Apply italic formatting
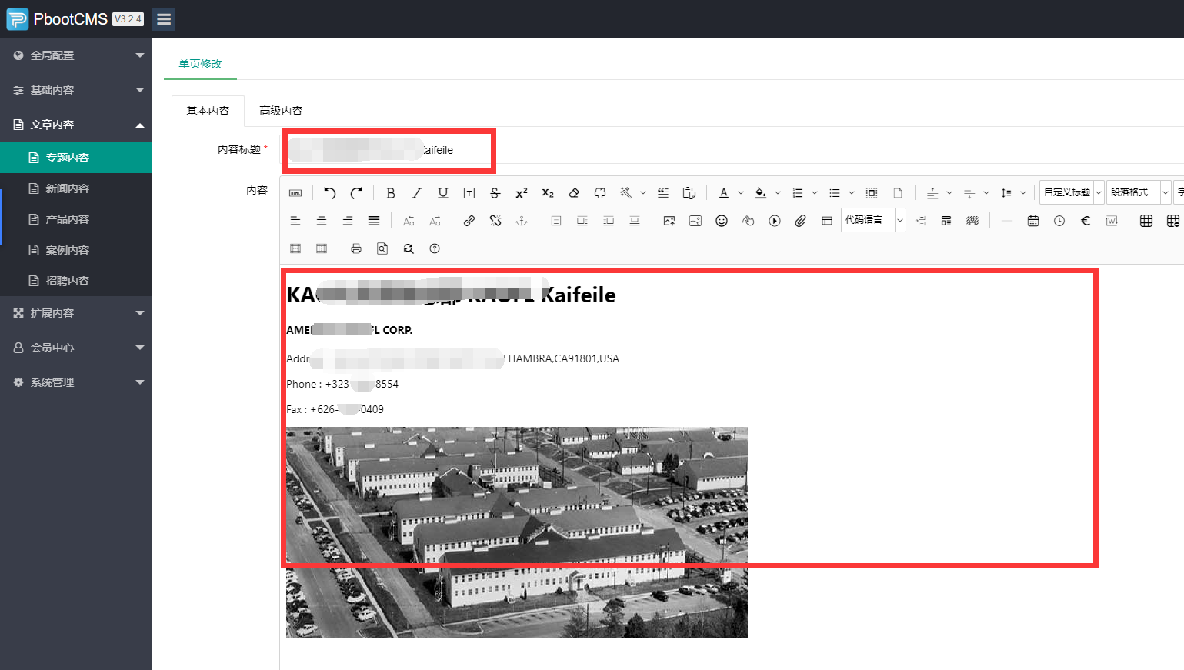Viewport: 1184px width, 670px height. coord(417,193)
